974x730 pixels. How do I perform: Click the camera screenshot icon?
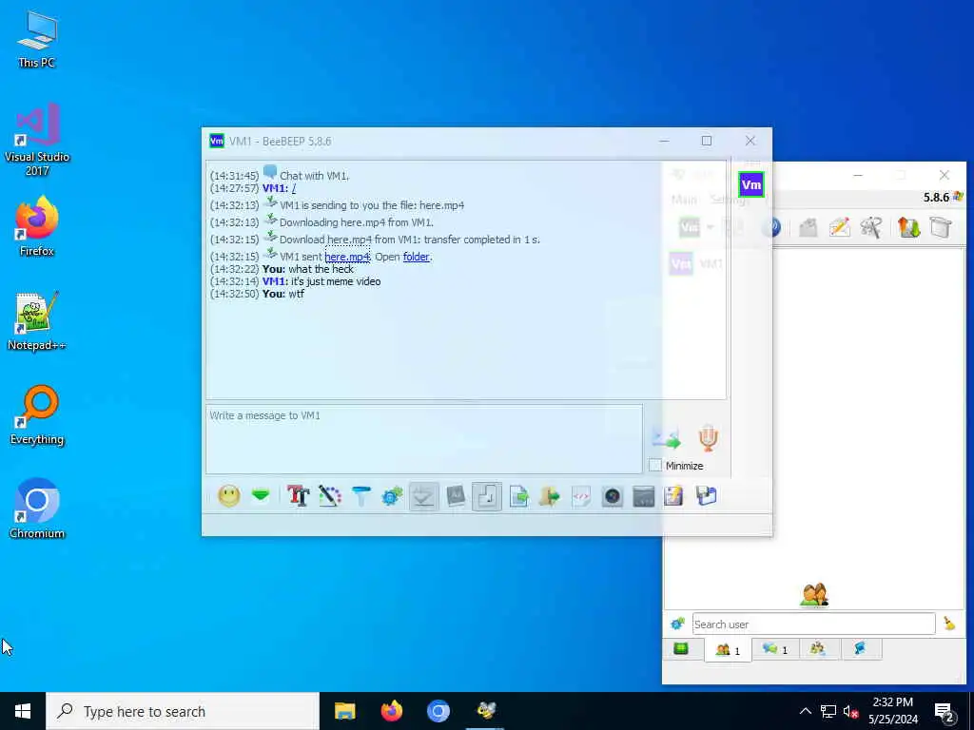613,496
